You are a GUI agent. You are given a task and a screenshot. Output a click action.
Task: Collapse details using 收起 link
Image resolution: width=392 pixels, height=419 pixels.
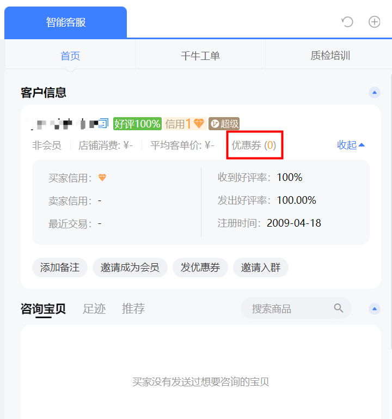[351, 145]
